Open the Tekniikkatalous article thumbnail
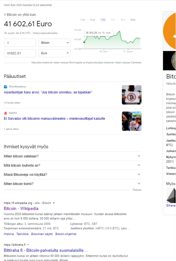The width and height of the screenshot is (176, 261). click(132, 95)
